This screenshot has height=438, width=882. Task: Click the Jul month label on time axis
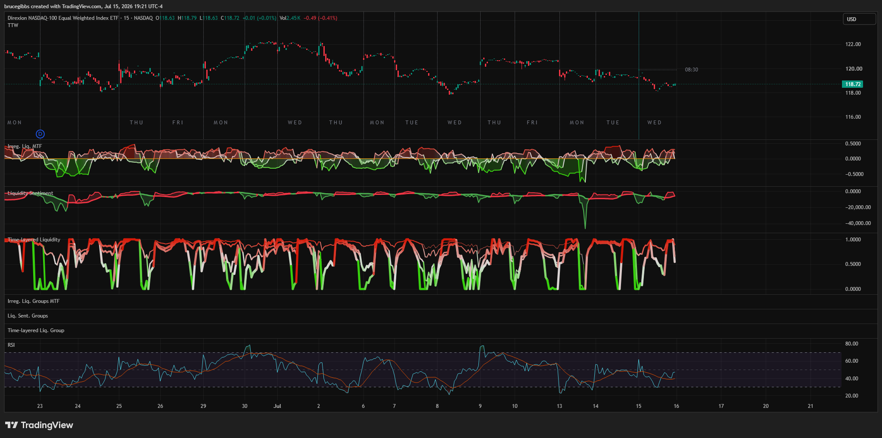277,406
